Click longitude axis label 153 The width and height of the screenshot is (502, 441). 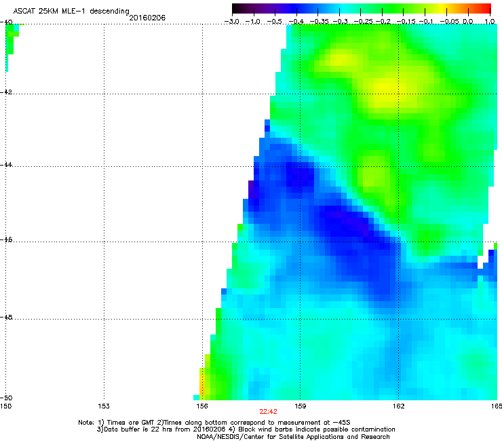(104, 406)
